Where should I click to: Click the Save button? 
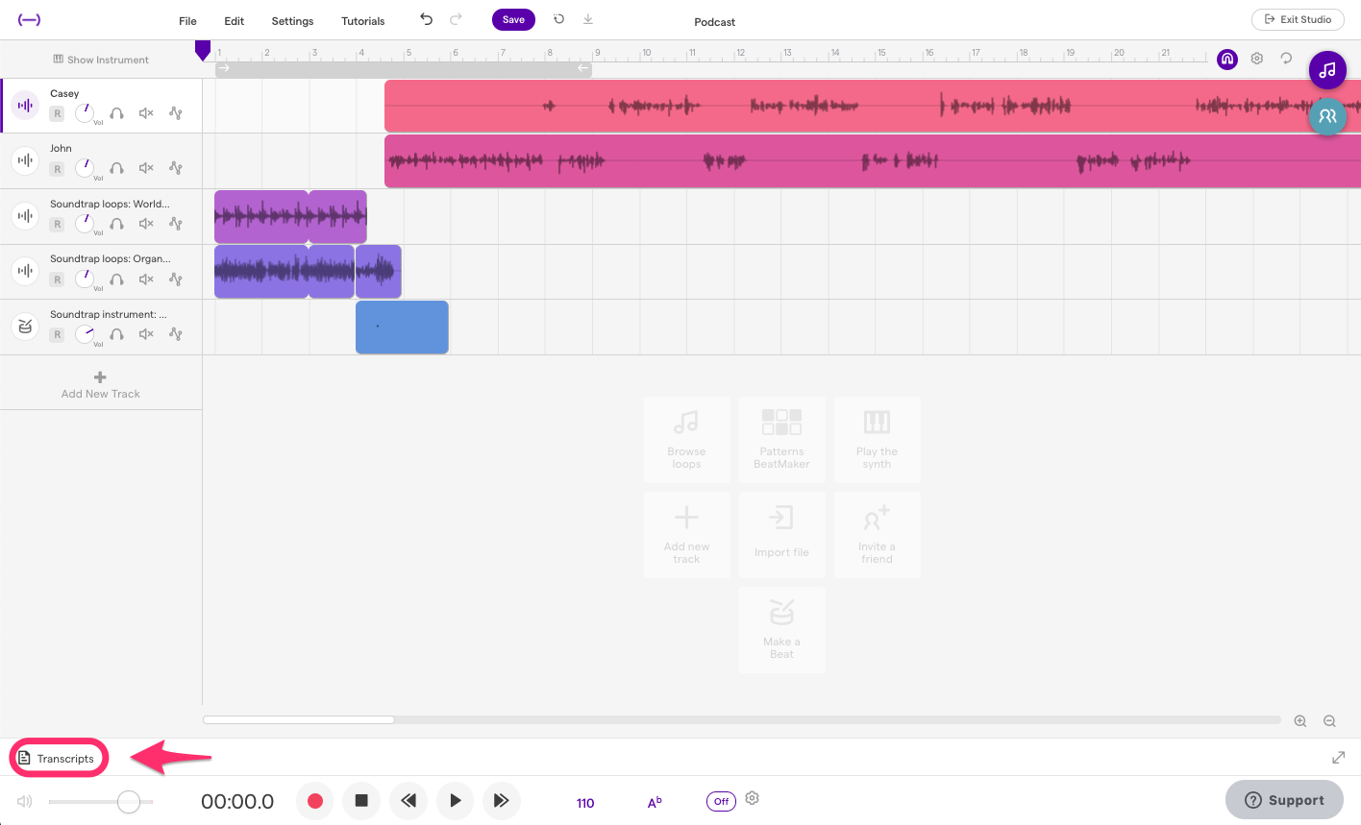(513, 19)
